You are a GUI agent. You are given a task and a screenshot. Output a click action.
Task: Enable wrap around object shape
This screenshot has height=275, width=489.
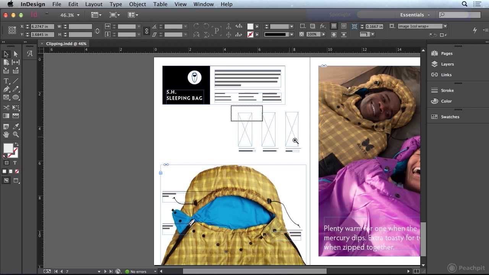tap(334, 34)
